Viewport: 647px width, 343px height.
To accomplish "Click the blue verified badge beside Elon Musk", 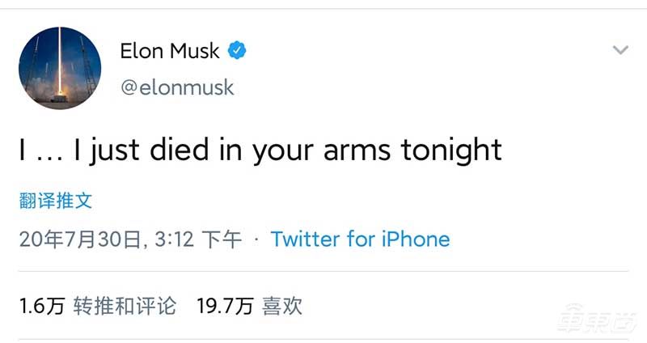I will coord(237,51).
